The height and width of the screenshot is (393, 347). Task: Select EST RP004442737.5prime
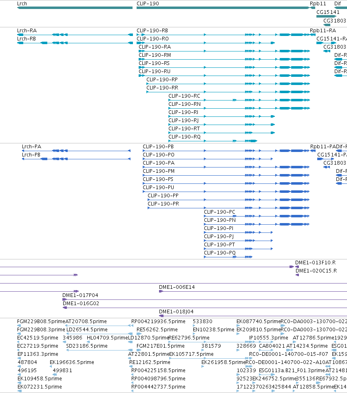158,387
